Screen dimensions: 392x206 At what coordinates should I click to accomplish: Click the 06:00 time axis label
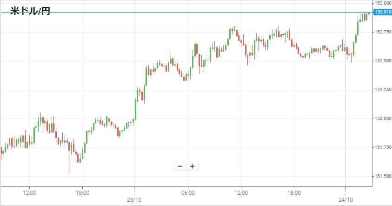click(x=187, y=192)
